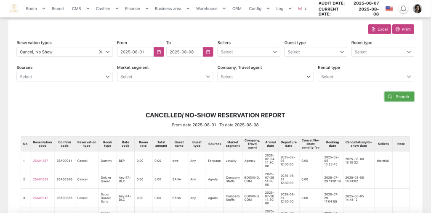The width and height of the screenshot is (431, 213).
Task: Expand the Guest type dropdown
Action: pos(315,52)
